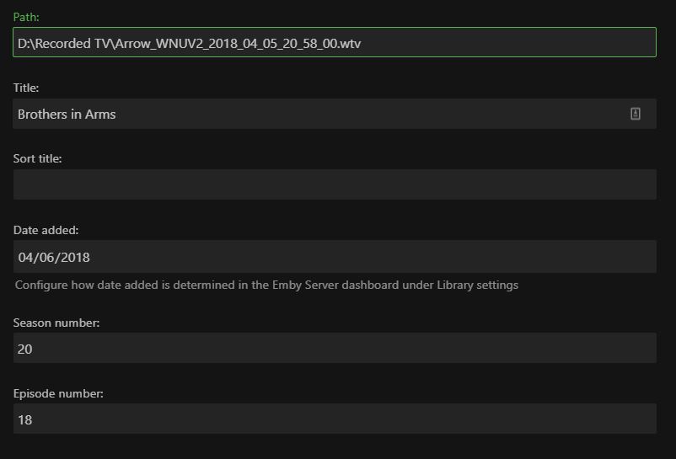The height and width of the screenshot is (459, 676).
Task: Click the 'Episode number:' label
Action: (58, 393)
